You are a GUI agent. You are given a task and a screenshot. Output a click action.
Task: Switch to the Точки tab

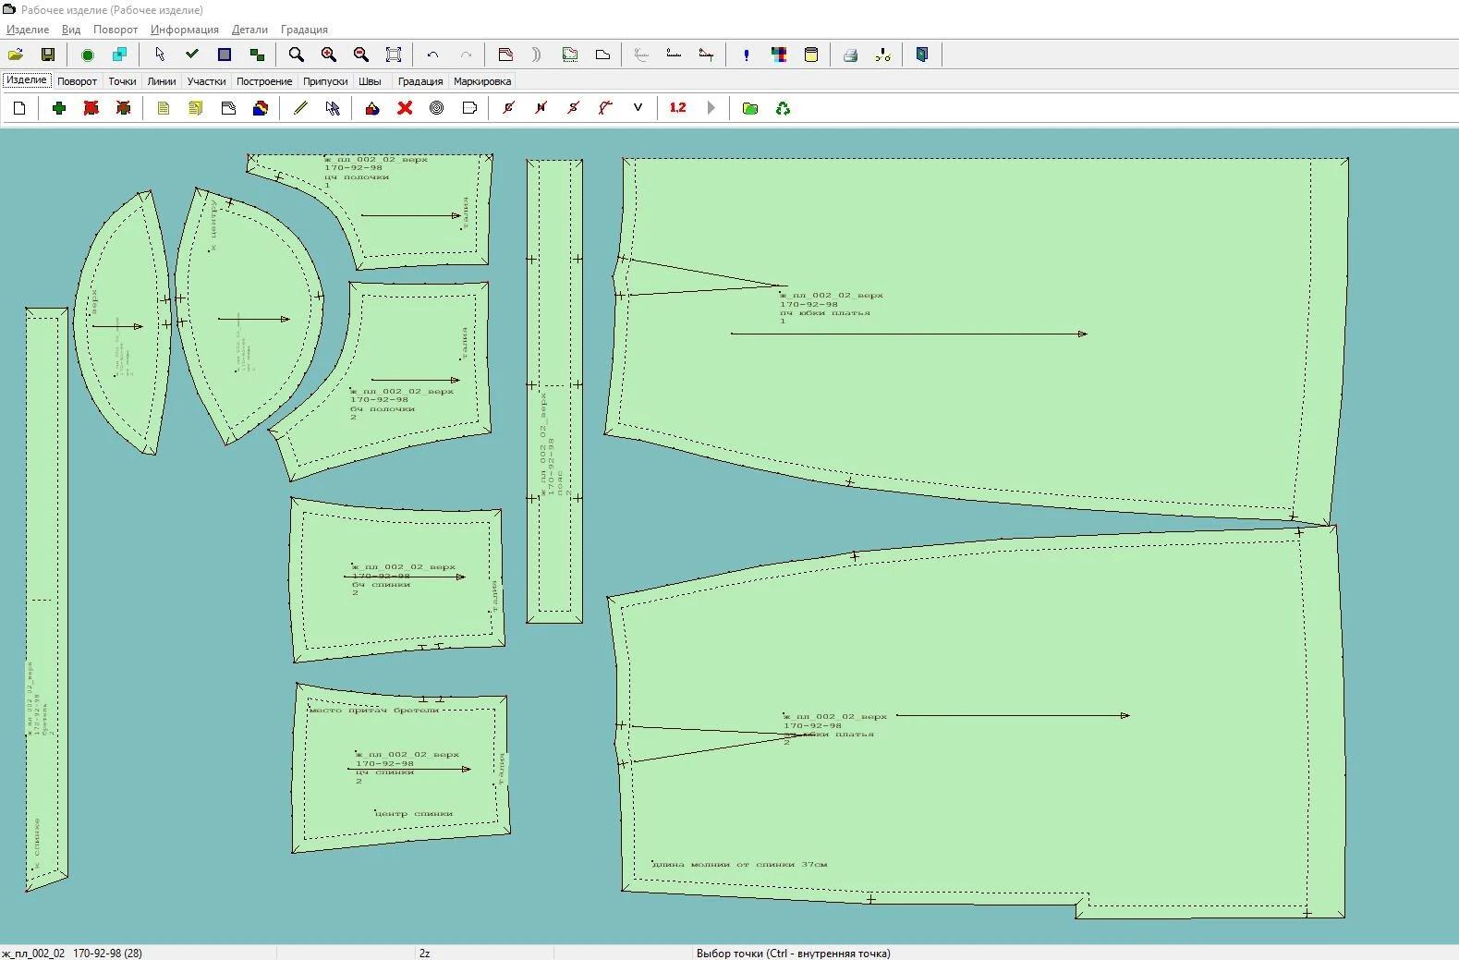[x=122, y=81]
